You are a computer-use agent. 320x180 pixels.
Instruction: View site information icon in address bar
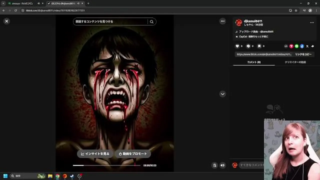pos(23,10)
